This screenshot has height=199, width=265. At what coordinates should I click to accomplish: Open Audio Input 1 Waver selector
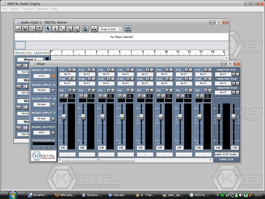pos(42,76)
